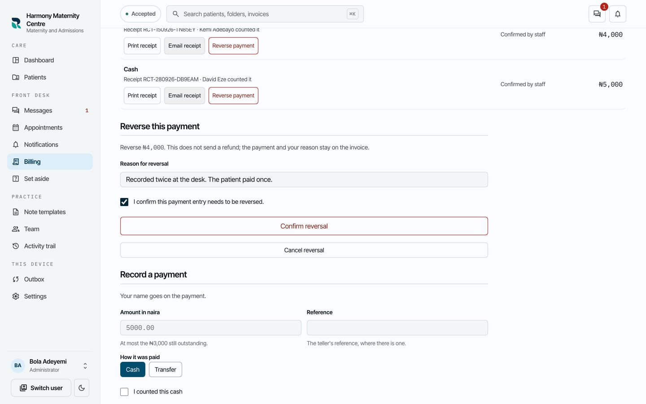Focus the search patients, folders, invoices box
Viewport: 646px width, 404px height.
pyautogui.click(x=265, y=14)
